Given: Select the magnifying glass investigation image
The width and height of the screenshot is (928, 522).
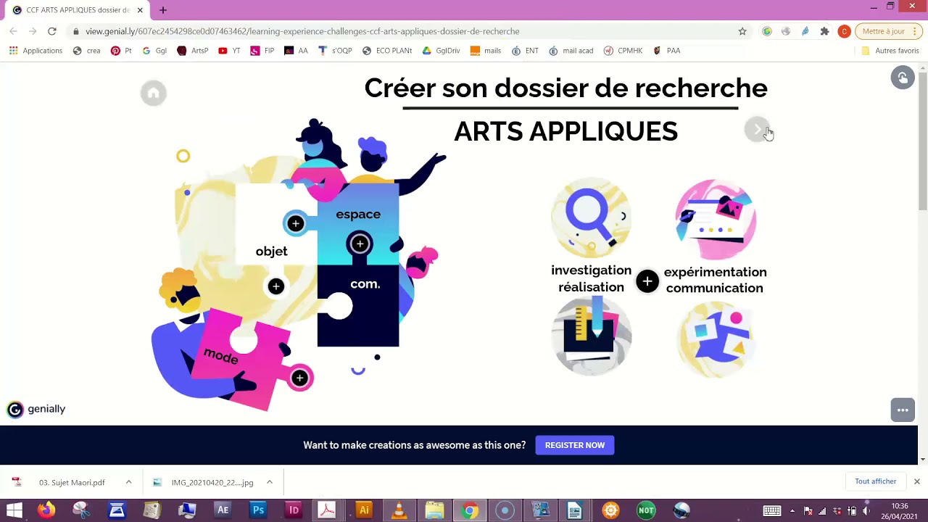Looking at the screenshot, I should pos(591,218).
